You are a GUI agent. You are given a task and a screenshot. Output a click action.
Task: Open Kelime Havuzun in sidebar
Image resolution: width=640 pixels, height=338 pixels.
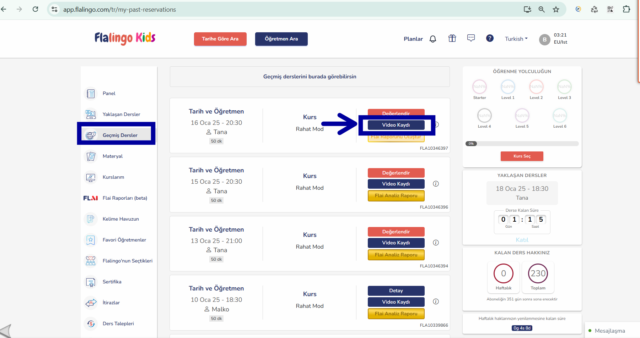121,219
